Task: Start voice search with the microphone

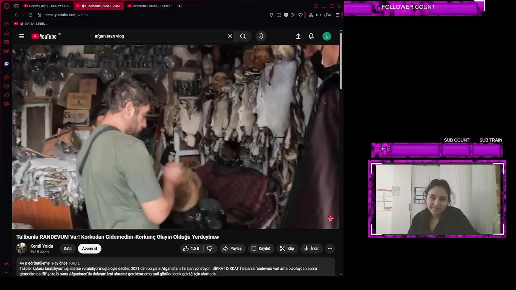Action: click(x=261, y=36)
